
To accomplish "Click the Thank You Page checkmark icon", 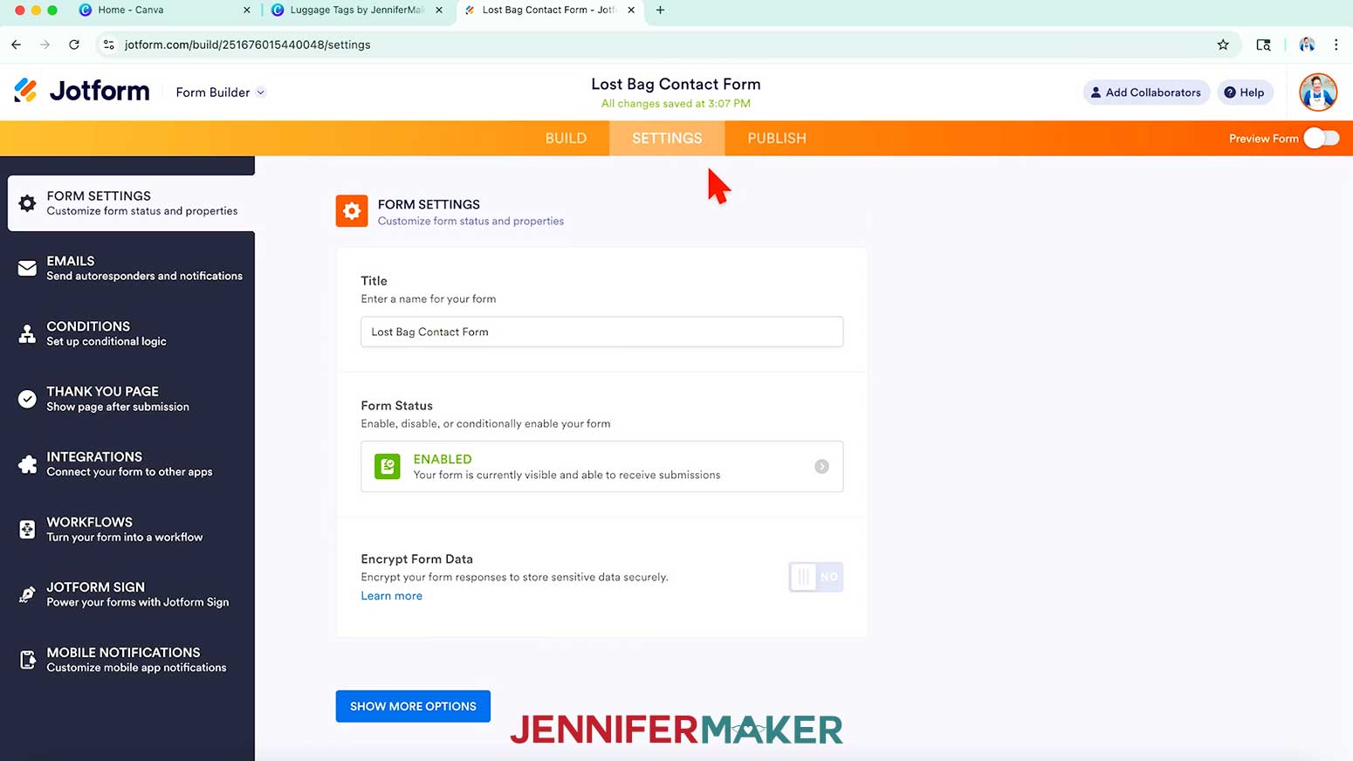I will pyautogui.click(x=27, y=399).
